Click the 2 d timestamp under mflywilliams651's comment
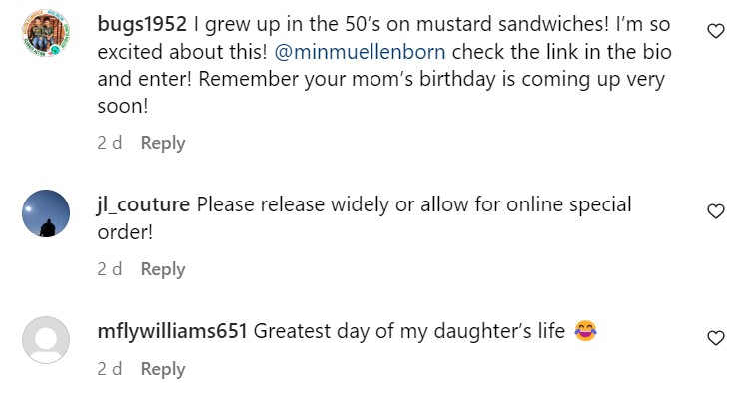The image size is (741, 404). click(109, 369)
